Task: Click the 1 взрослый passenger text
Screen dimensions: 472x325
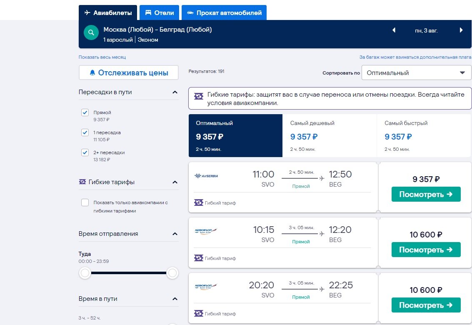Action: (x=118, y=40)
